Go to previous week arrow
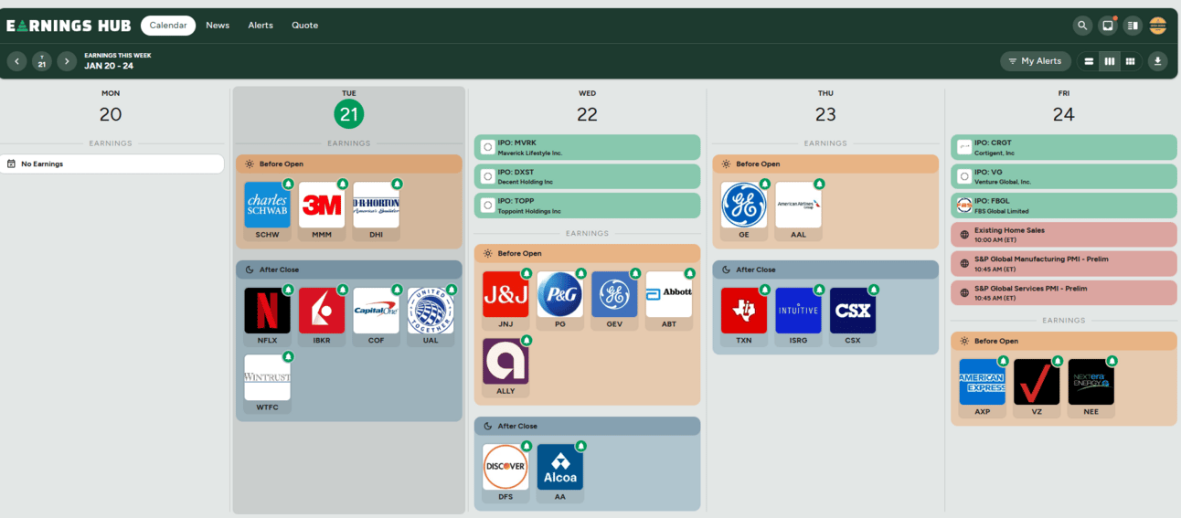This screenshot has width=1181, height=518. 16,61
